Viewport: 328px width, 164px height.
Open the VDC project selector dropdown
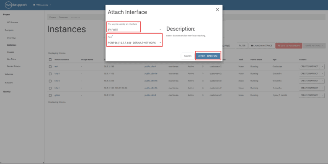click(42, 5)
